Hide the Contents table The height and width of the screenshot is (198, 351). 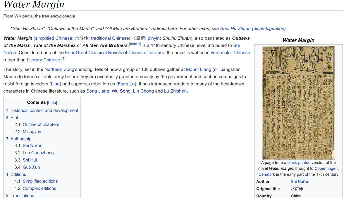click(52, 103)
